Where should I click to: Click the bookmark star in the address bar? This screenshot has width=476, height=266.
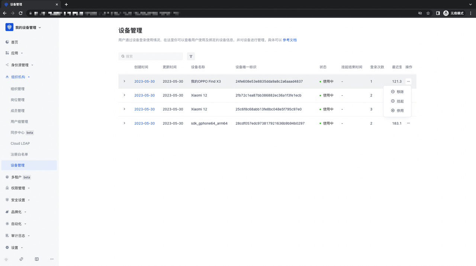pos(428,13)
